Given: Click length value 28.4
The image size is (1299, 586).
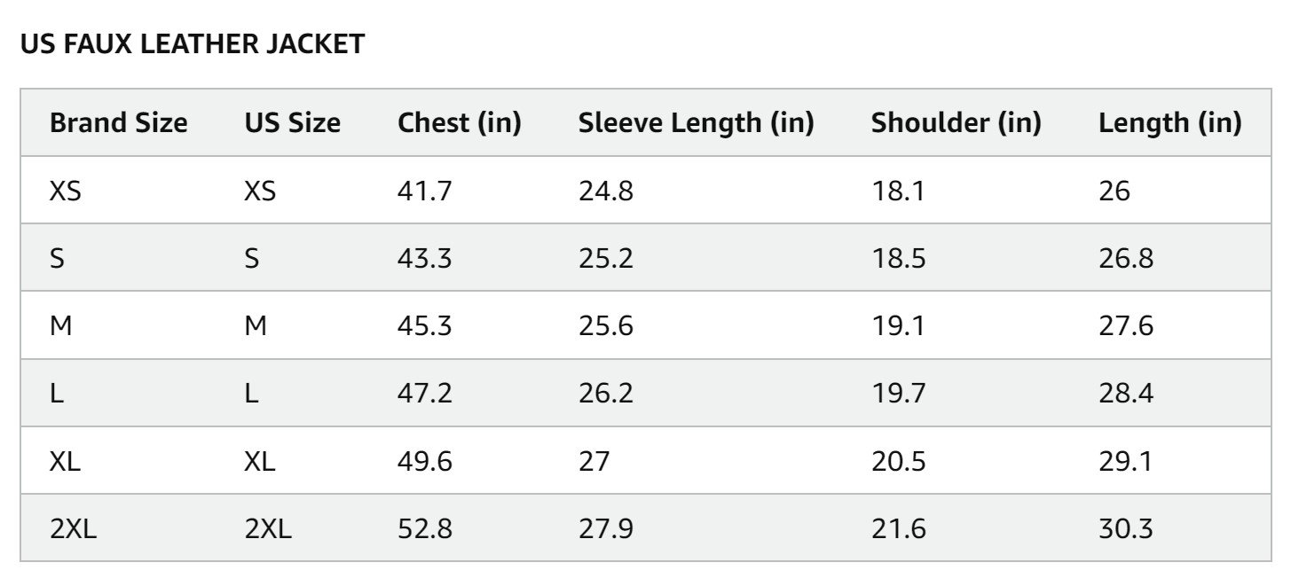Looking at the screenshot, I should coord(1125,394).
